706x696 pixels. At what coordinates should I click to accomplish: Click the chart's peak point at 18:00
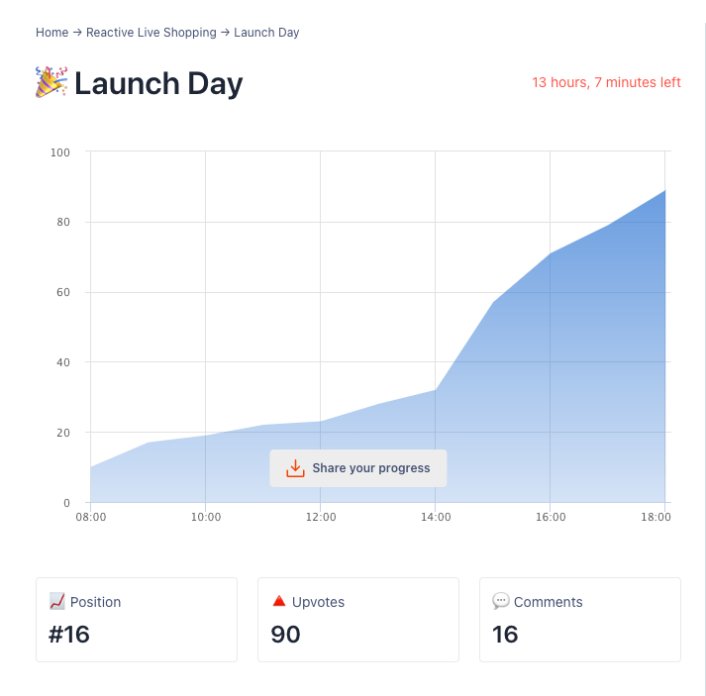point(664,190)
